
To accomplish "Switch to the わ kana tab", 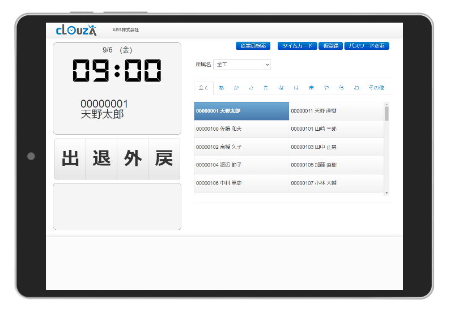I will tap(356, 88).
